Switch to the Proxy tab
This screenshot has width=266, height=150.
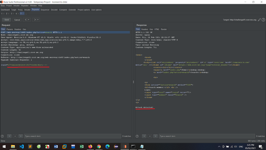coord(20,10)
